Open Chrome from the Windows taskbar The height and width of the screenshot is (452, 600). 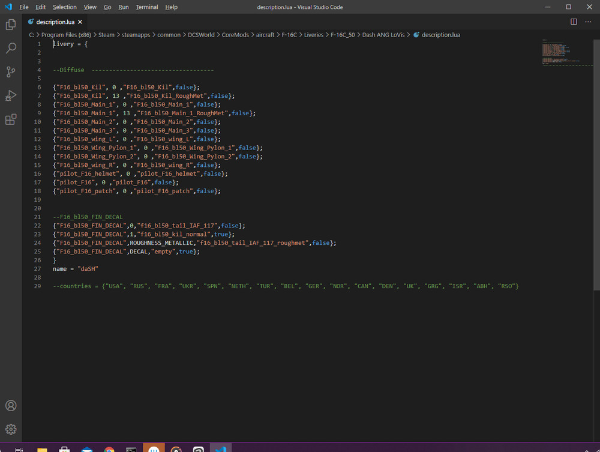[x=109, y=448]
